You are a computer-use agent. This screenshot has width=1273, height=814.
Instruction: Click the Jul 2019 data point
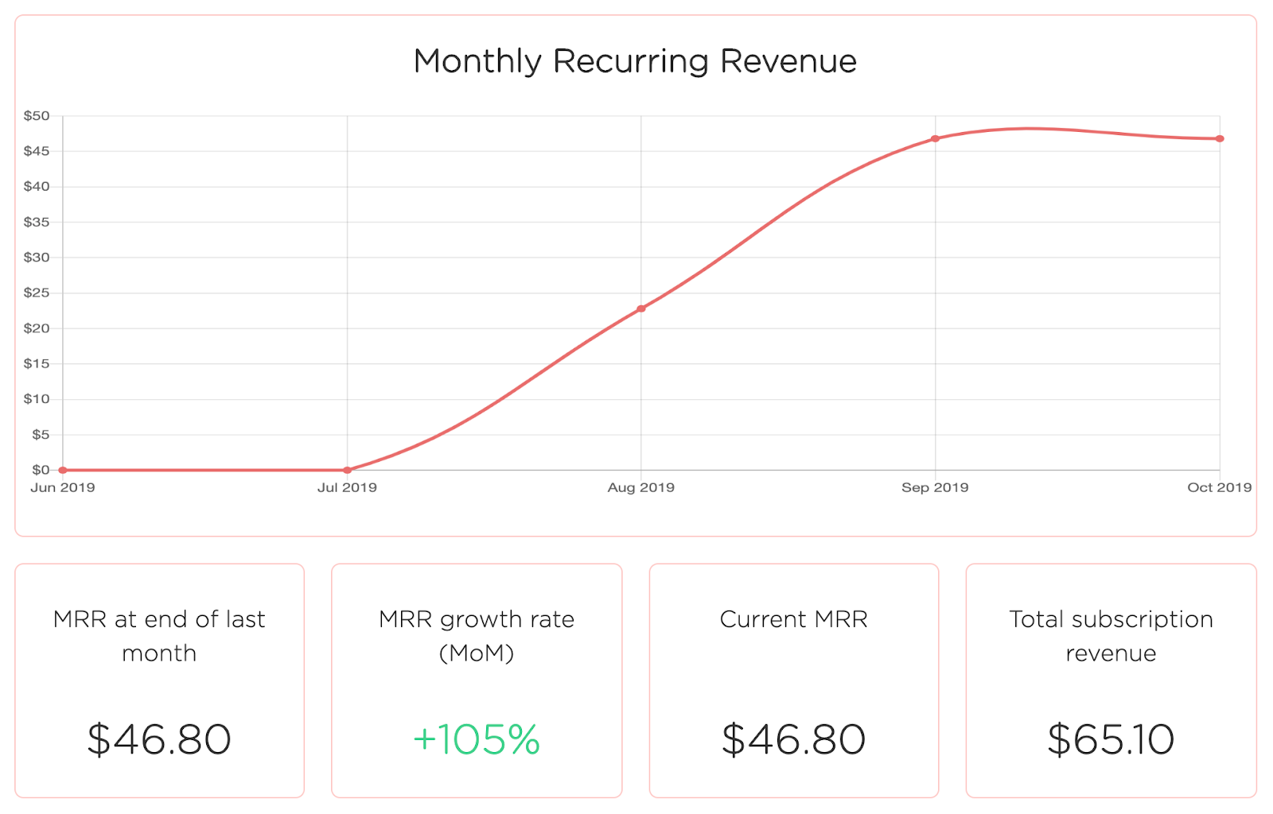pyautogui.click(x=347, y=470)
